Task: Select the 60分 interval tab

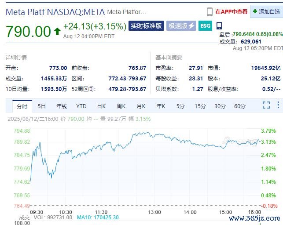Action: coord(240,106)
